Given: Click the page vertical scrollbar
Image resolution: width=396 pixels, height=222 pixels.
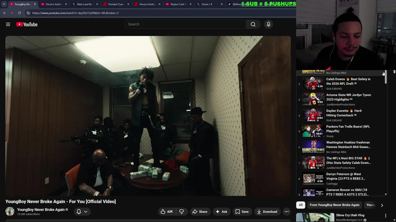Looking at the screenshot, I should click(394, 72).
